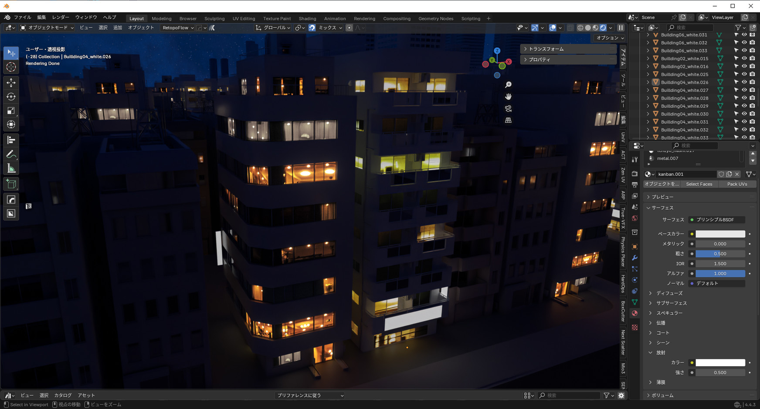Viewport: 760px width, 409px height.
Task: Expand the プレビュー material panel
Action: click(700, 197)
